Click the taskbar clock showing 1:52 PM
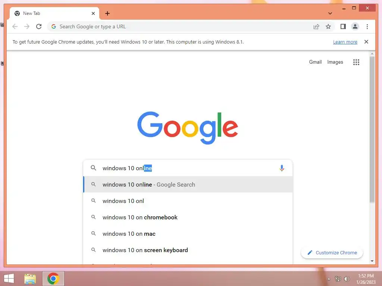 pos(366,279)
